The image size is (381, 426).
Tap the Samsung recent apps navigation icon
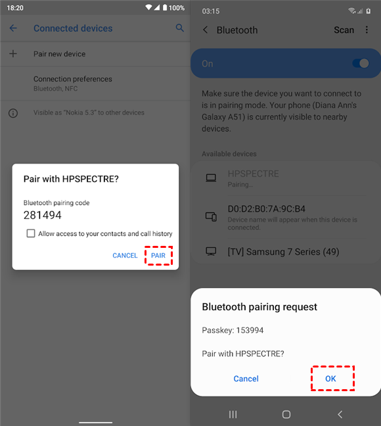coord(233,414)
